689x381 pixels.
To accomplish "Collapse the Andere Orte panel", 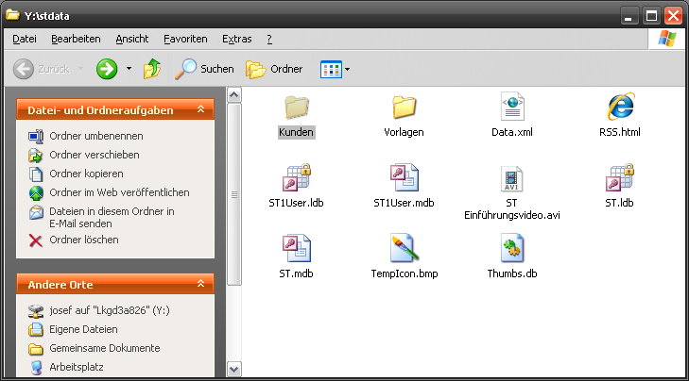I will [200, 284].
